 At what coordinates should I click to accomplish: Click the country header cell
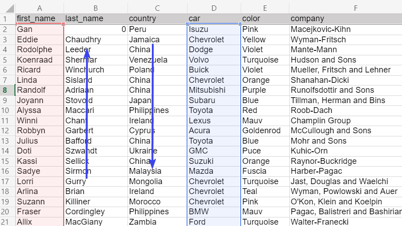click(157, 19)
